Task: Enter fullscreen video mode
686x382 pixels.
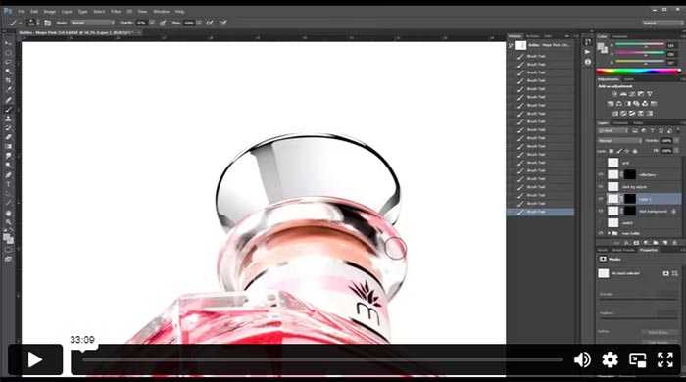Action: pos(665,359)
